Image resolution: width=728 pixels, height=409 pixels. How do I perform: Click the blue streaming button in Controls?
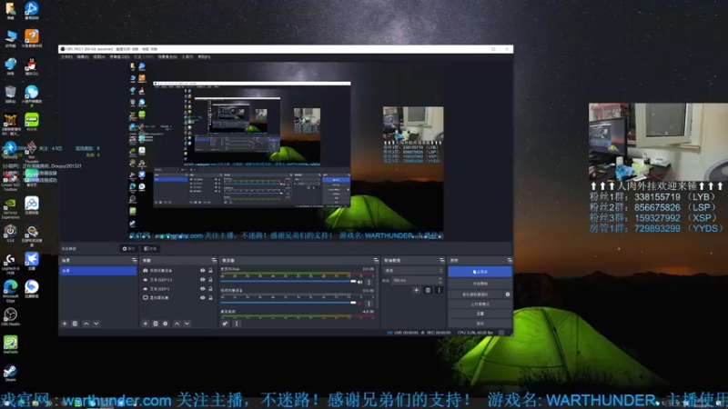tap(480, 272)
